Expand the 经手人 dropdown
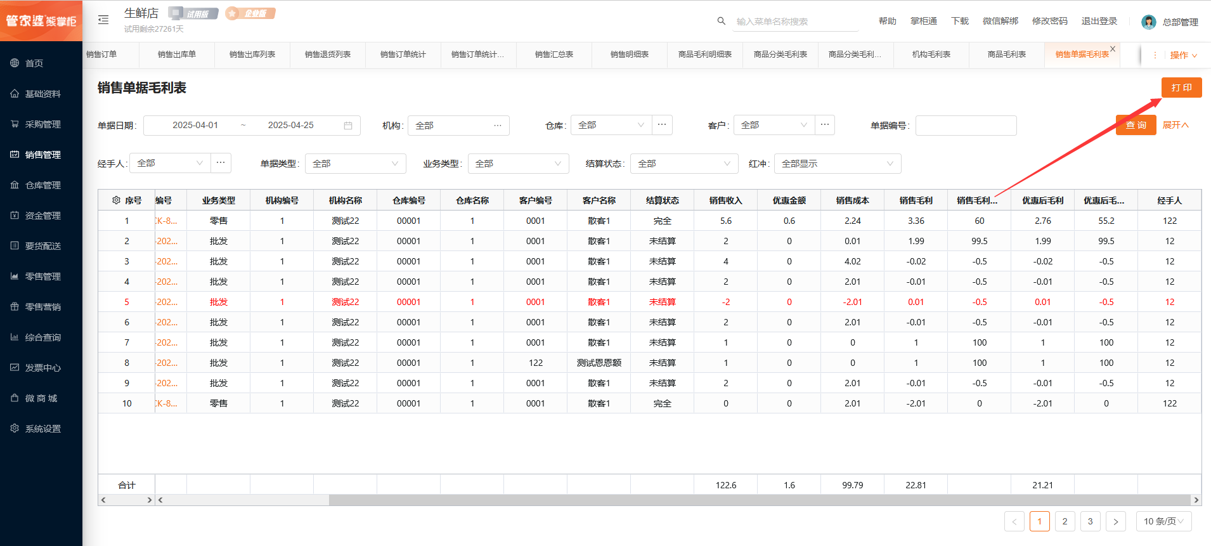Screen dimensions: 1211x546 (x=171, y=163)
